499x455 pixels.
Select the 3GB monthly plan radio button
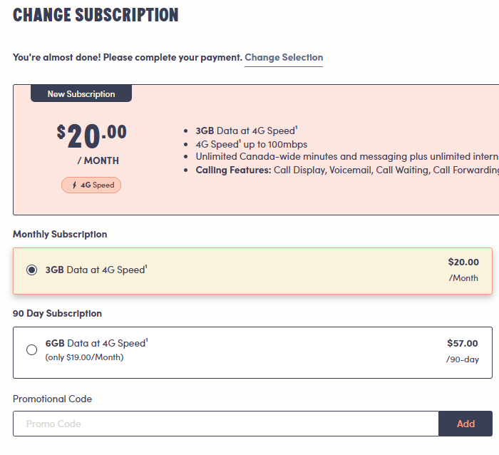click(32, 270)
